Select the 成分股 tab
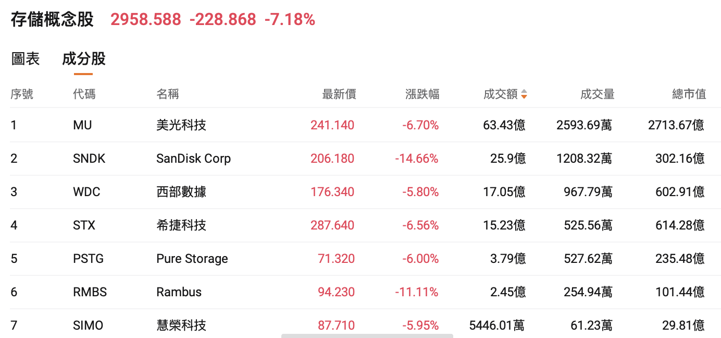The width and height of the screenshot is (721, 338). pyautogui.click(x=83, y=59)
